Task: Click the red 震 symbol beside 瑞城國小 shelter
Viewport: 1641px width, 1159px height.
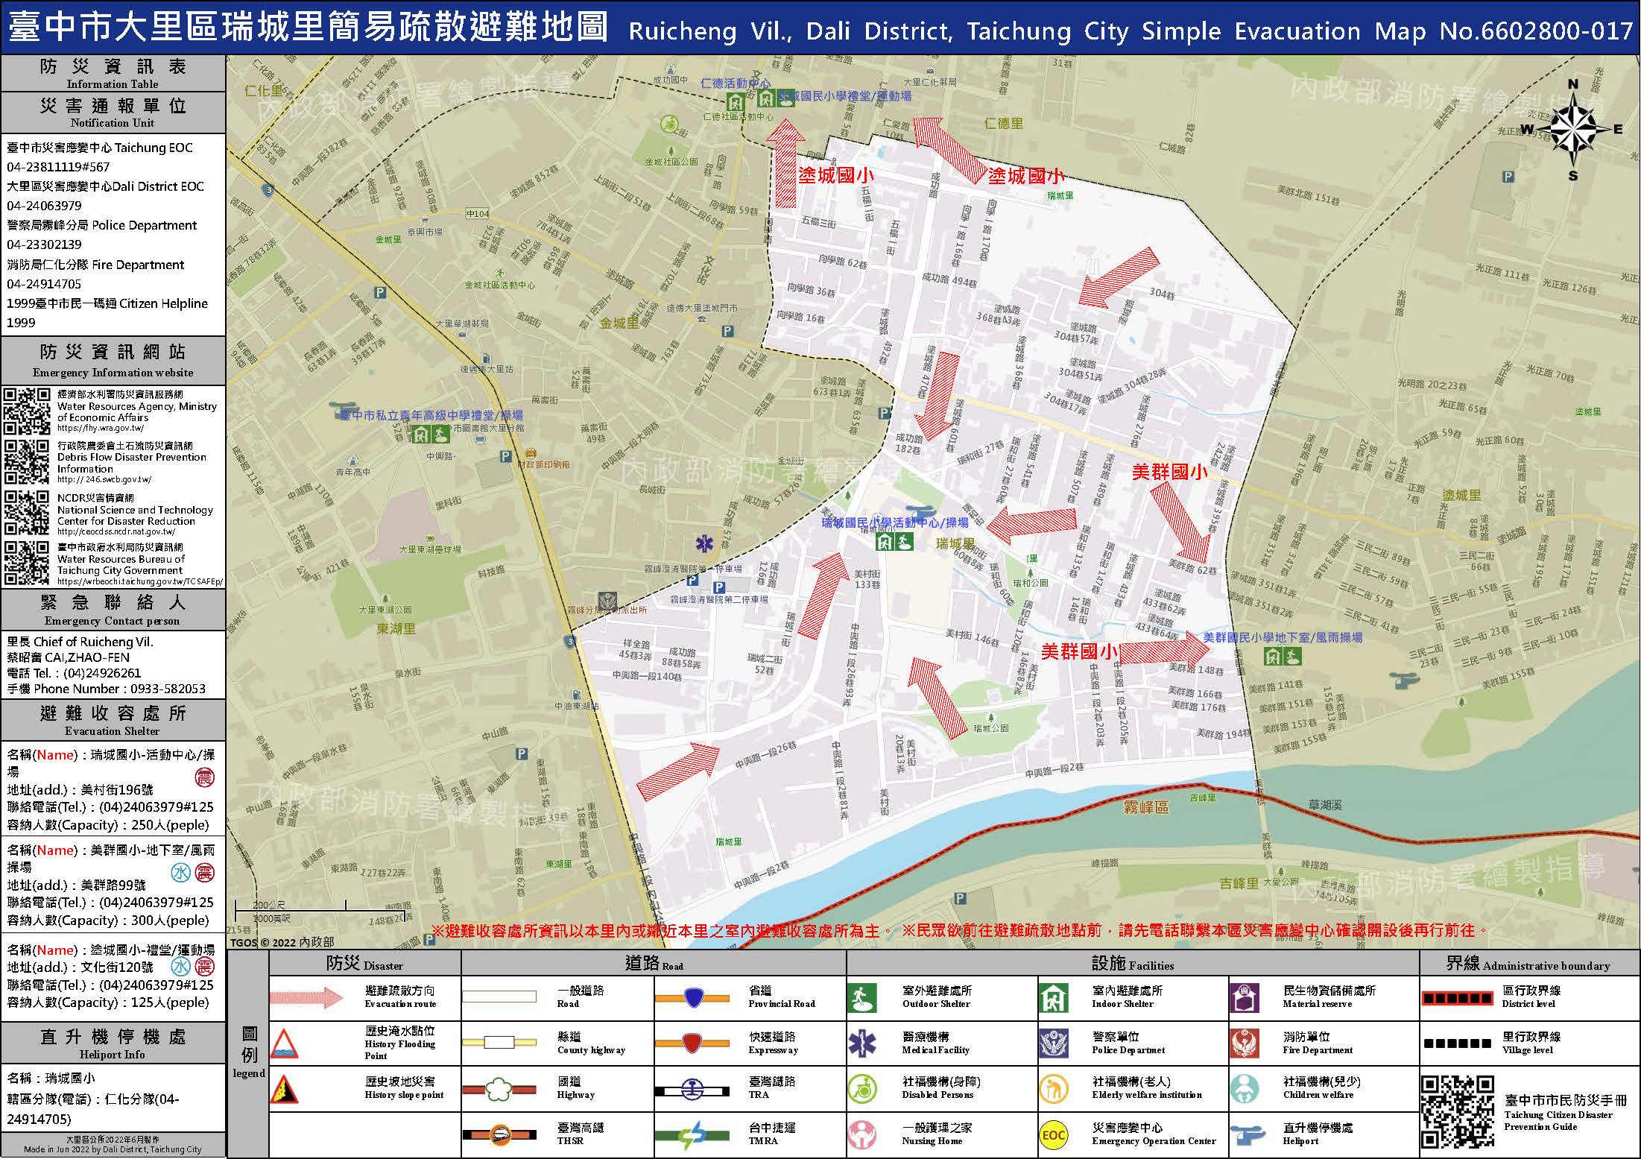Action: [204, 777]
